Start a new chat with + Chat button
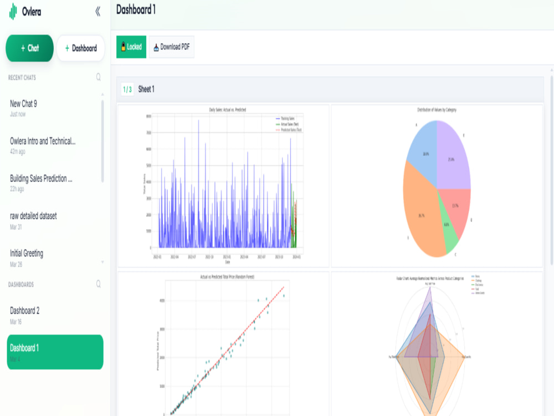554x416 pixels. point(30,48)
